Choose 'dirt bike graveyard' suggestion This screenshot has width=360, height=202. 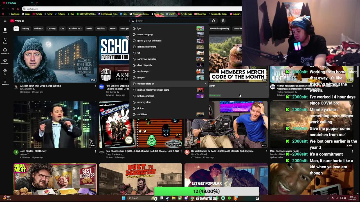(x=170, y=47)
